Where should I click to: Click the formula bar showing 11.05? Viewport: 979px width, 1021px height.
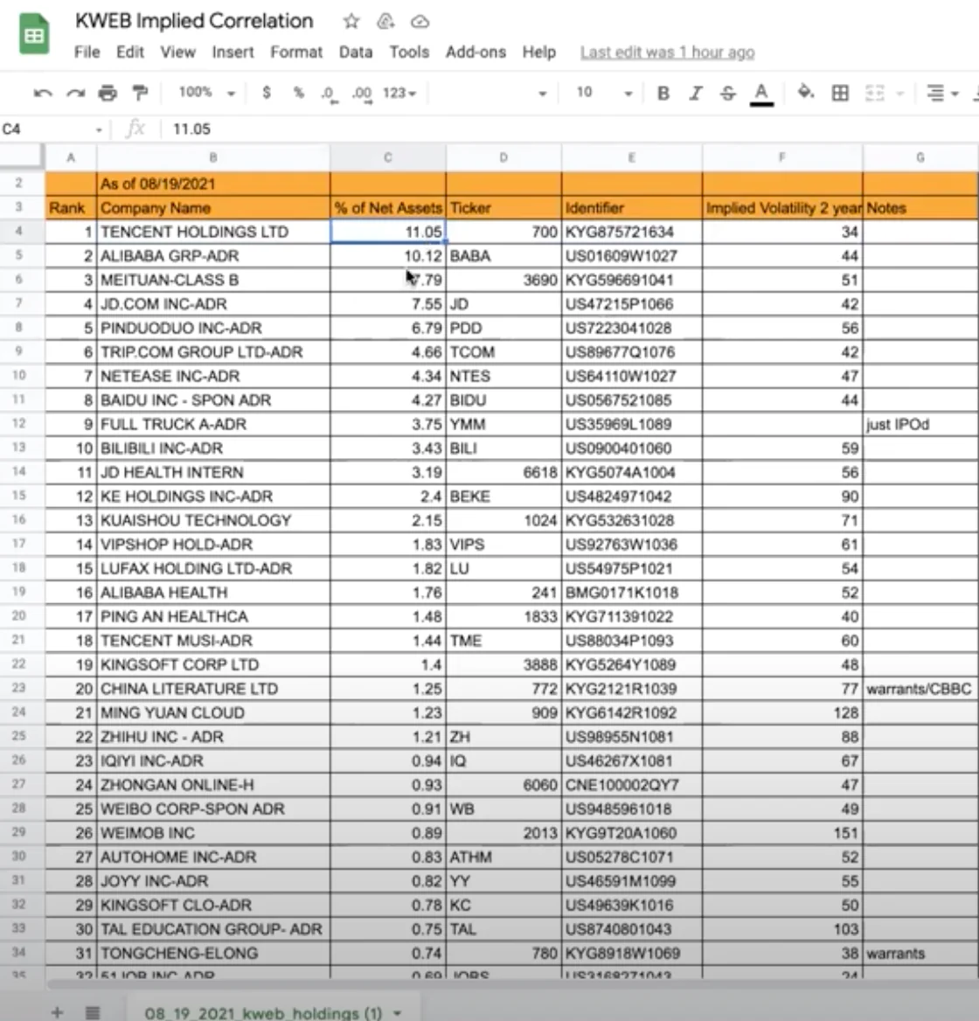(573, 128)
